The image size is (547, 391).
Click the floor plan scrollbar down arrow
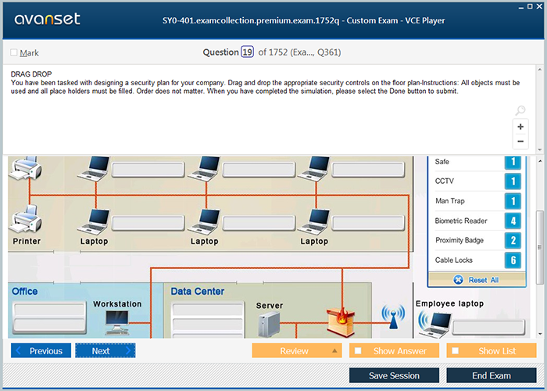click(540, 333)
